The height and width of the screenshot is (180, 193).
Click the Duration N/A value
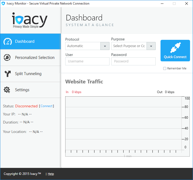pyautogui.click(x=27, y=122)
